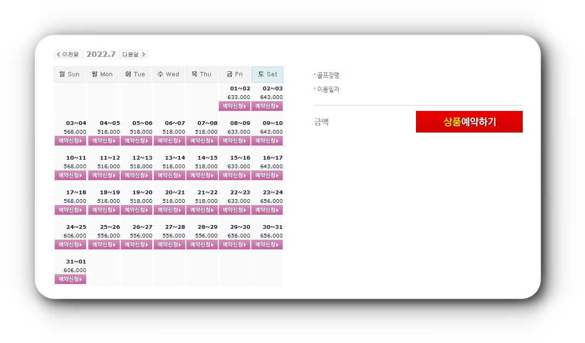Click the 토 Sat column header

267,75
